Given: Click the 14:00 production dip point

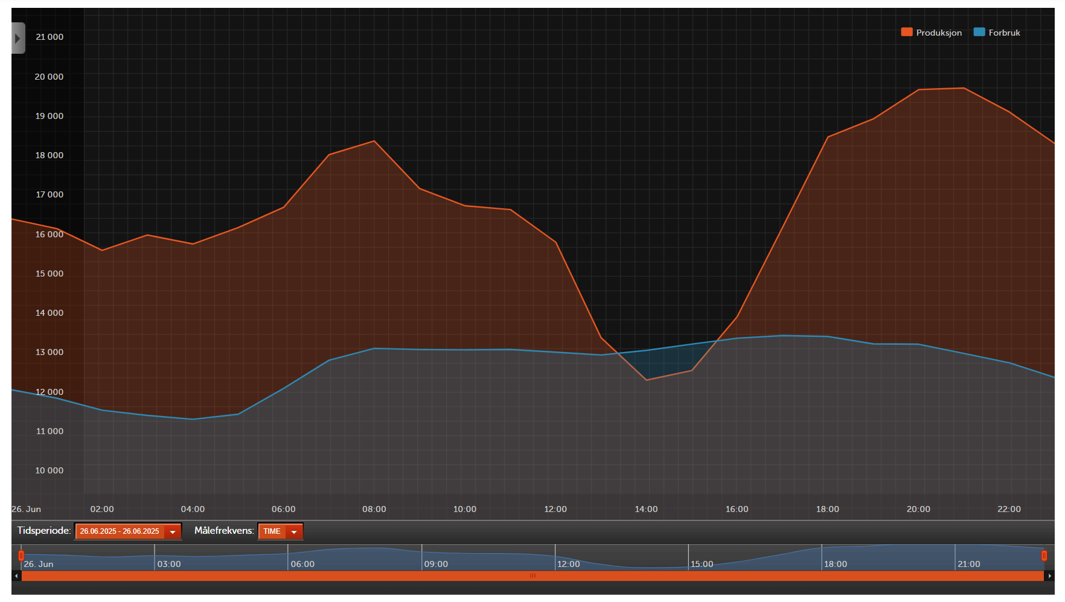Looking at the screenshot, I should point(647,380).
